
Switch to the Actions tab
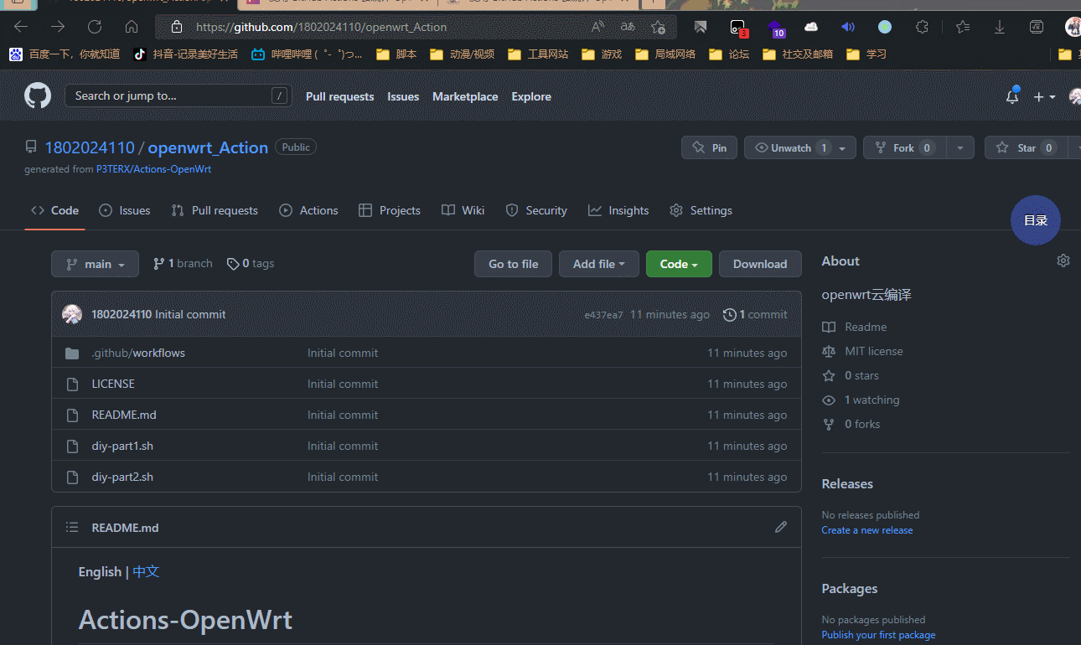(308, 210)
